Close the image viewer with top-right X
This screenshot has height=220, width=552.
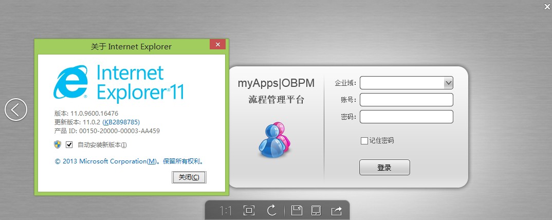[x=547, y=6]
